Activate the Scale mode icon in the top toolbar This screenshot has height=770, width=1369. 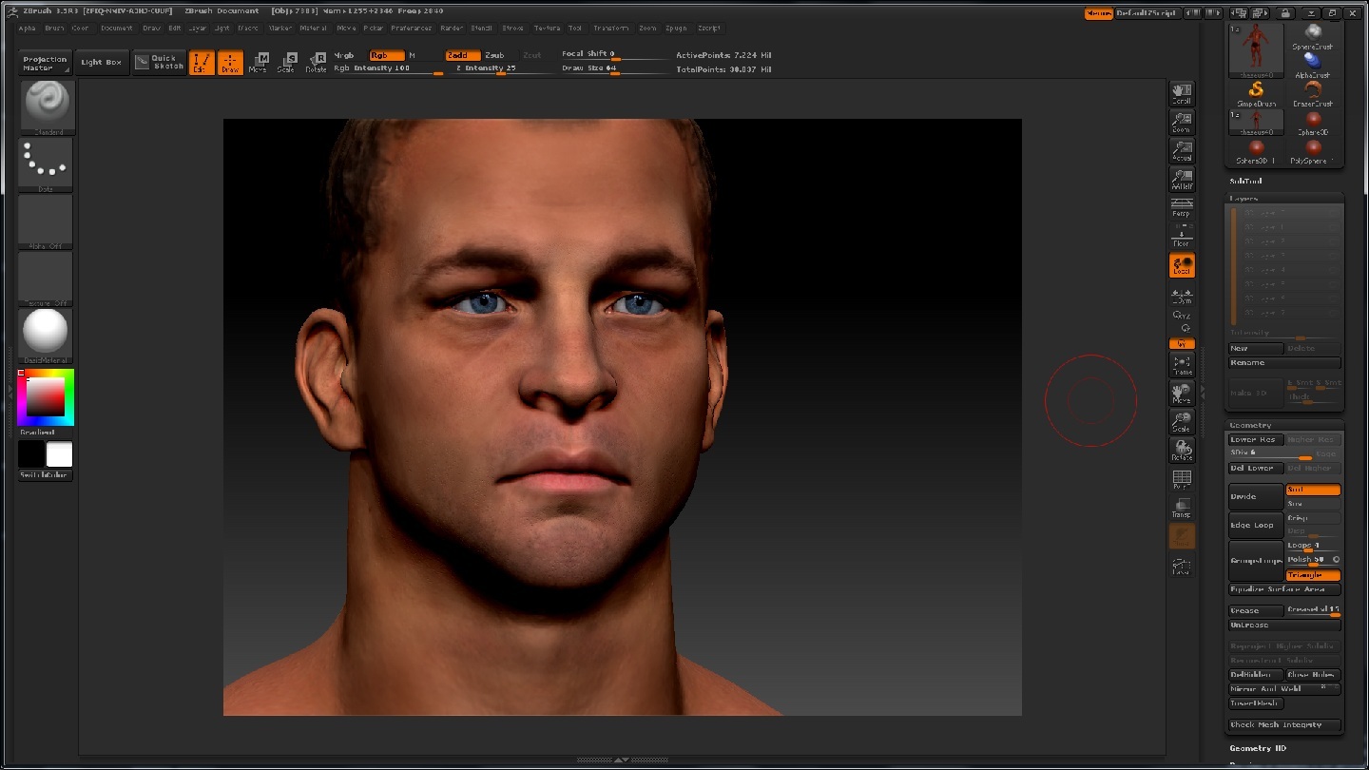[287, 63]
